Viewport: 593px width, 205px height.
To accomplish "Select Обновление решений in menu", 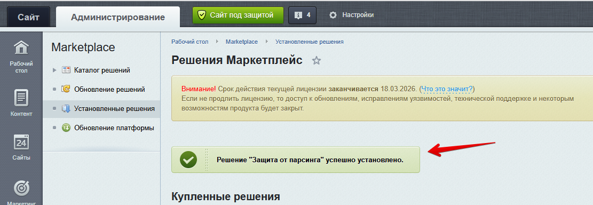I will (x=109, y=90).
